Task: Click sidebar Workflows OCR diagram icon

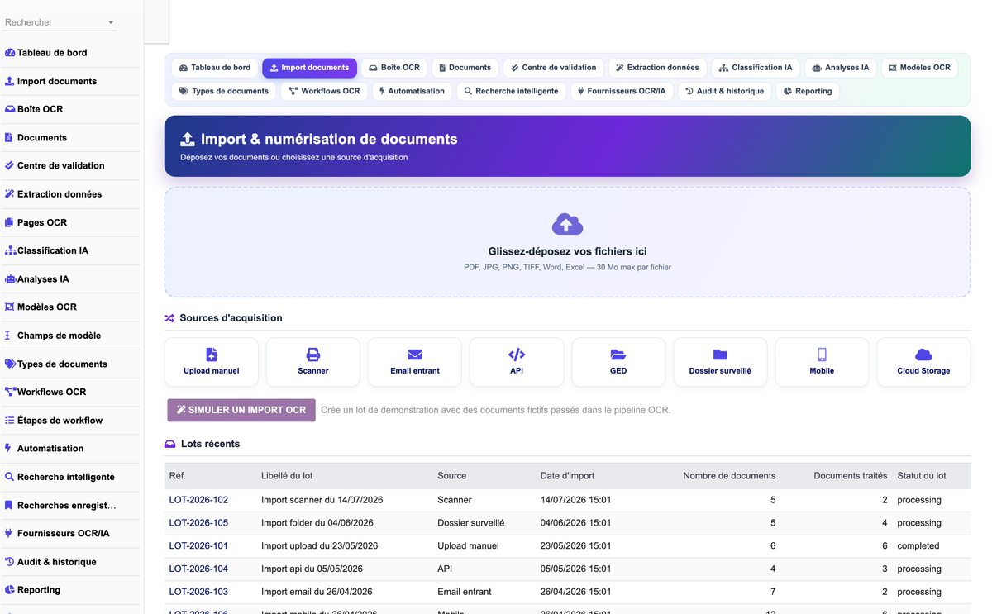Action: tap(11, 392)
